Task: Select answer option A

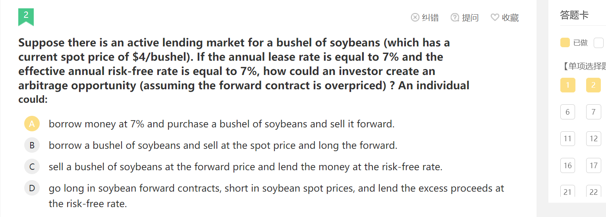Action: click(x=32, y=124)
